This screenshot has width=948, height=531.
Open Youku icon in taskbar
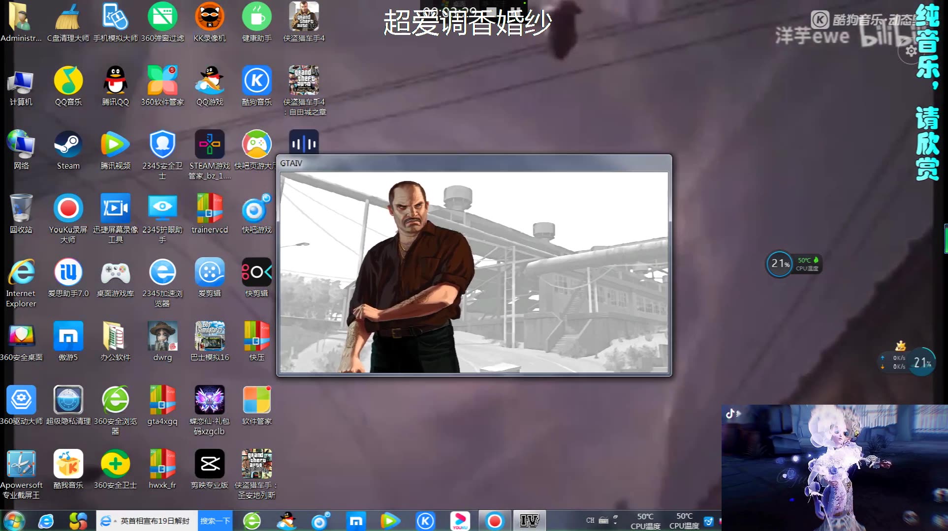(x=460, y=521)
